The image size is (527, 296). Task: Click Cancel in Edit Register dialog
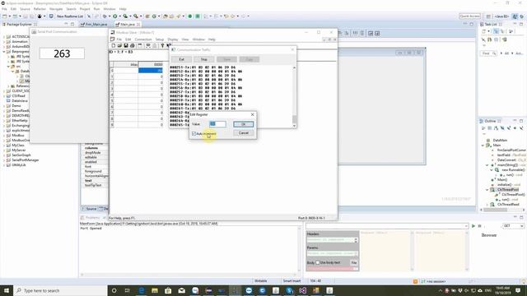(244, 133)
